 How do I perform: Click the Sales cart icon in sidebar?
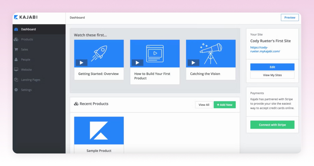point(16,49)
